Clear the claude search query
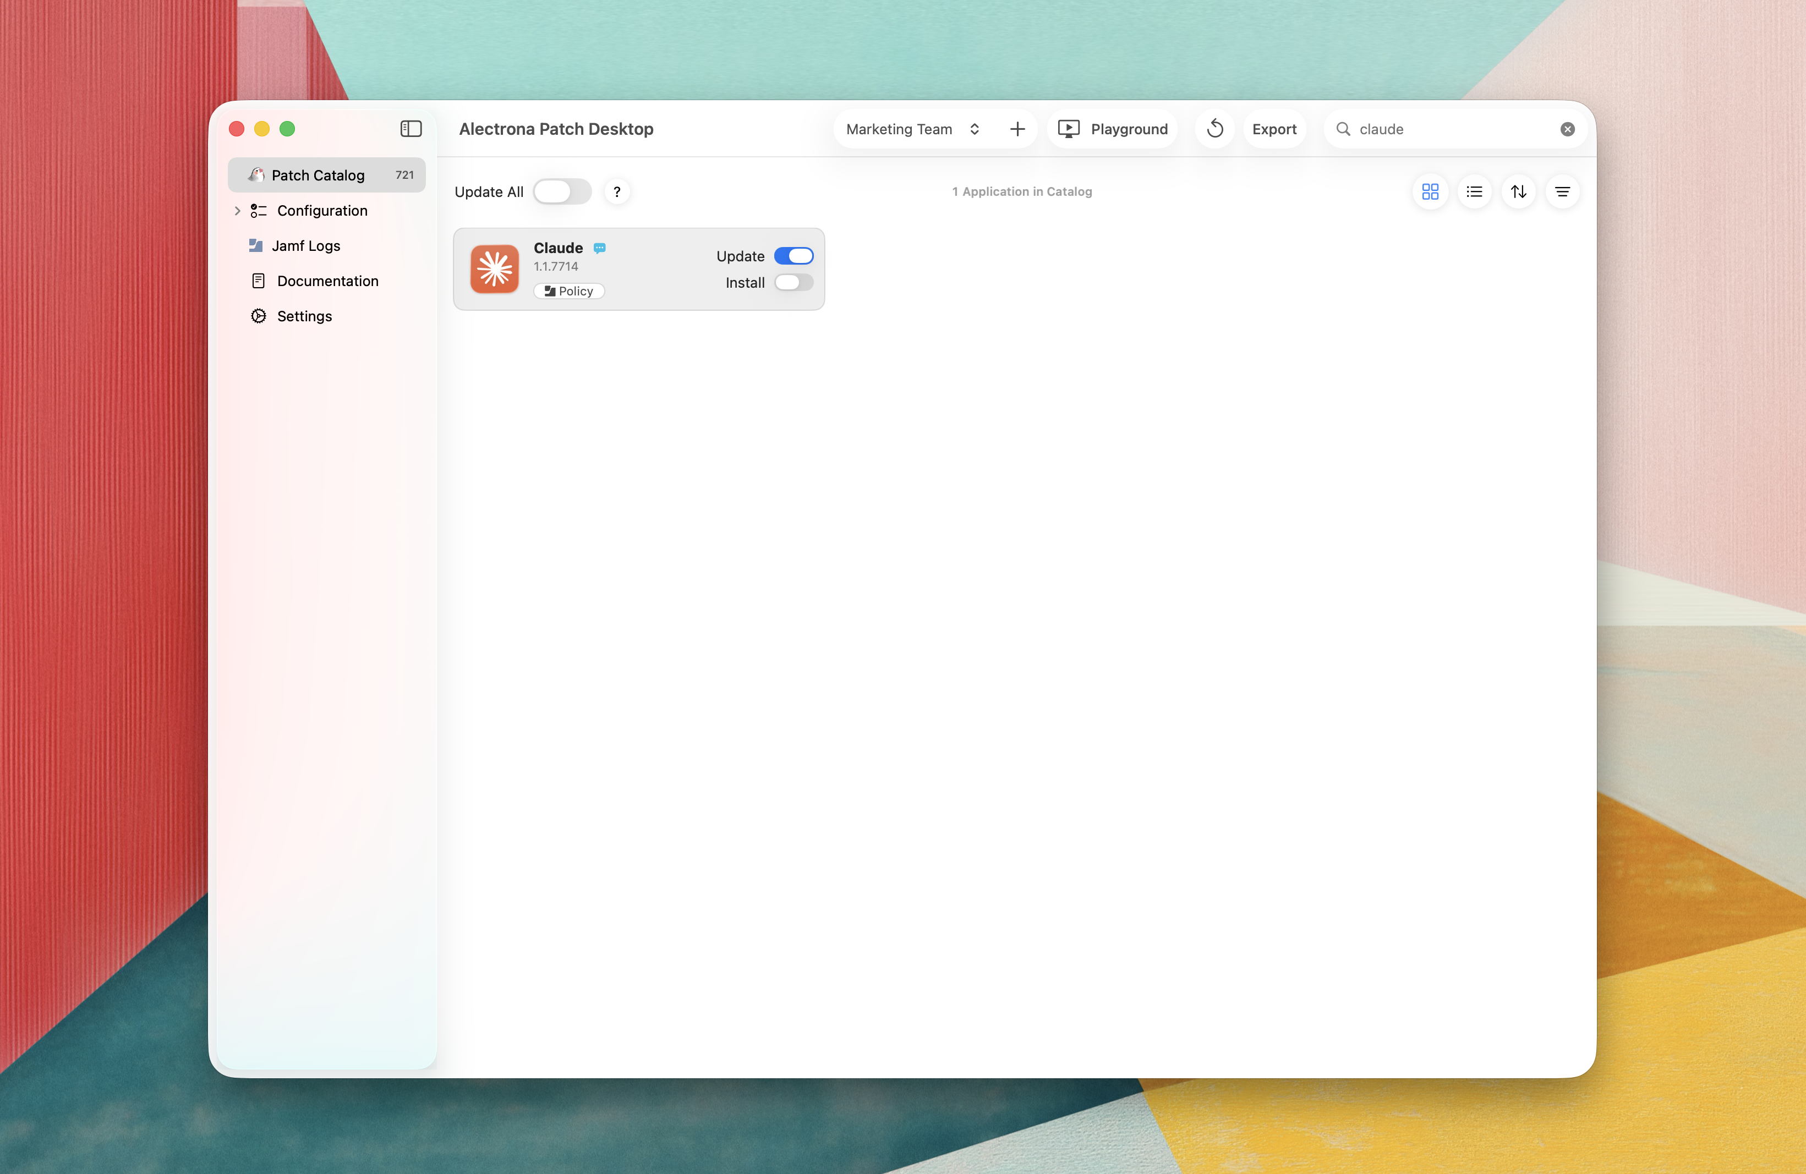 1566,129
